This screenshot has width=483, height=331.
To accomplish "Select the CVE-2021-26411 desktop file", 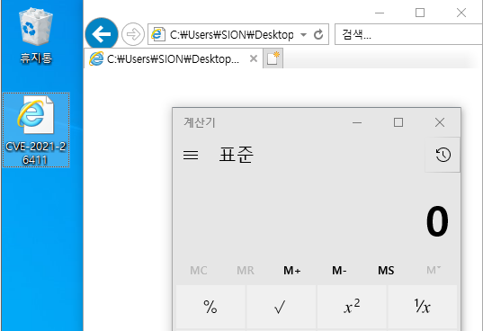I will (36, 130).
